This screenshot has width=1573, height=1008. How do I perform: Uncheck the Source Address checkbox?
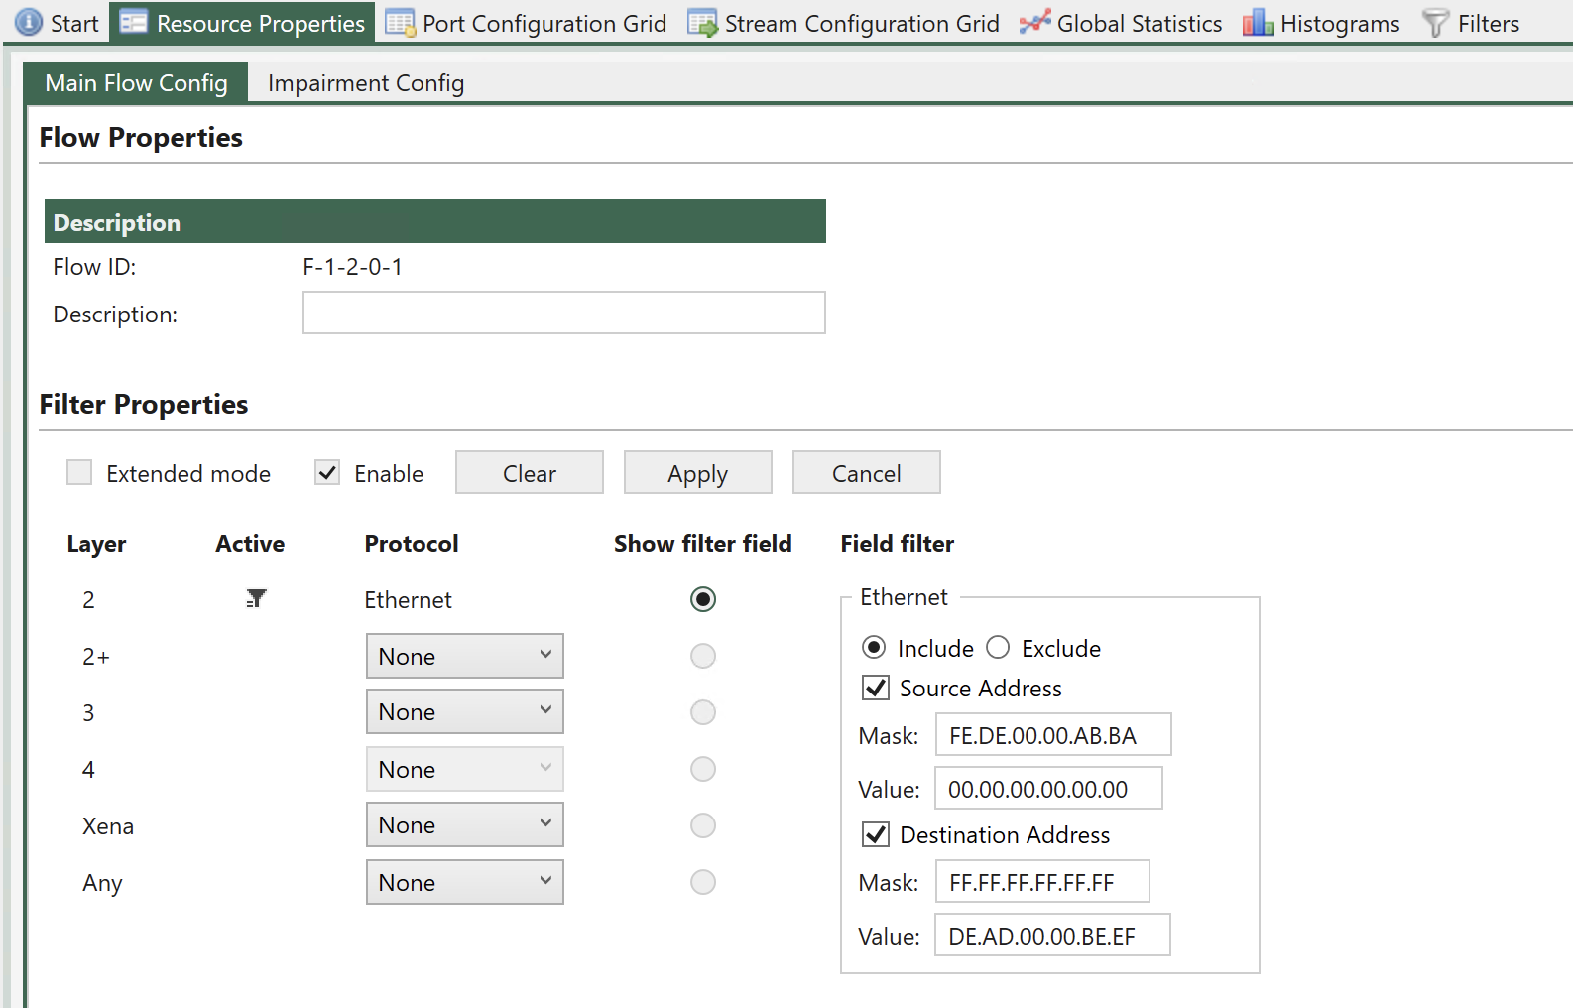pos(876,688)
